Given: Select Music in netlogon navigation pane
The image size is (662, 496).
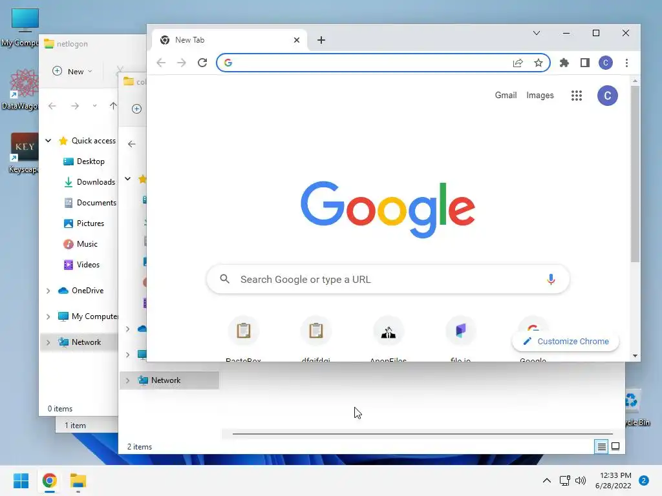Looking at the screenshot, I should pyautogui.click(x=80, y=243).
